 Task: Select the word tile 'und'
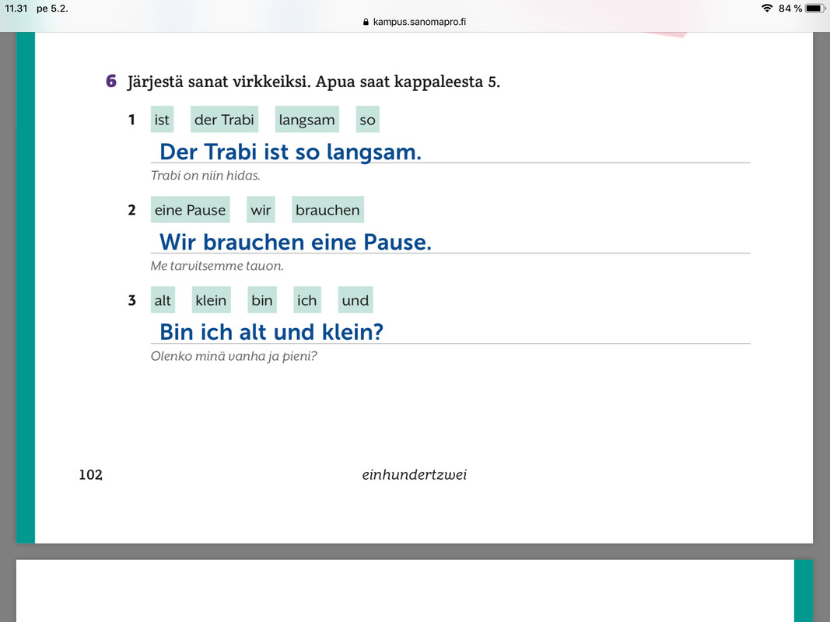(355, 300)
